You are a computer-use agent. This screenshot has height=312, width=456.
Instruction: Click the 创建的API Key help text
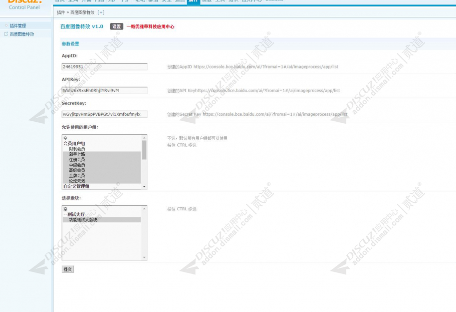pyautogui.click(x=253, y=91)
